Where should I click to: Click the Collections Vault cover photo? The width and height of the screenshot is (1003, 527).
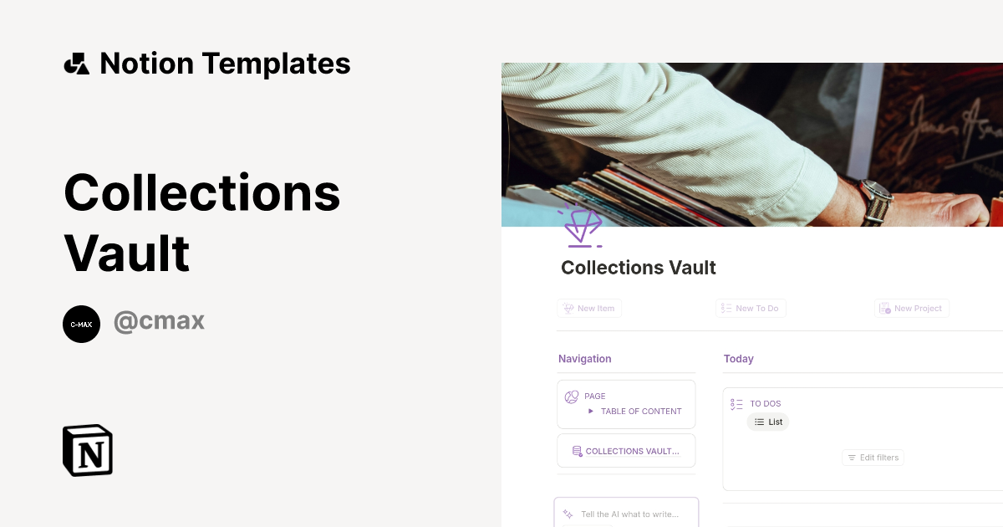point(752,142)
